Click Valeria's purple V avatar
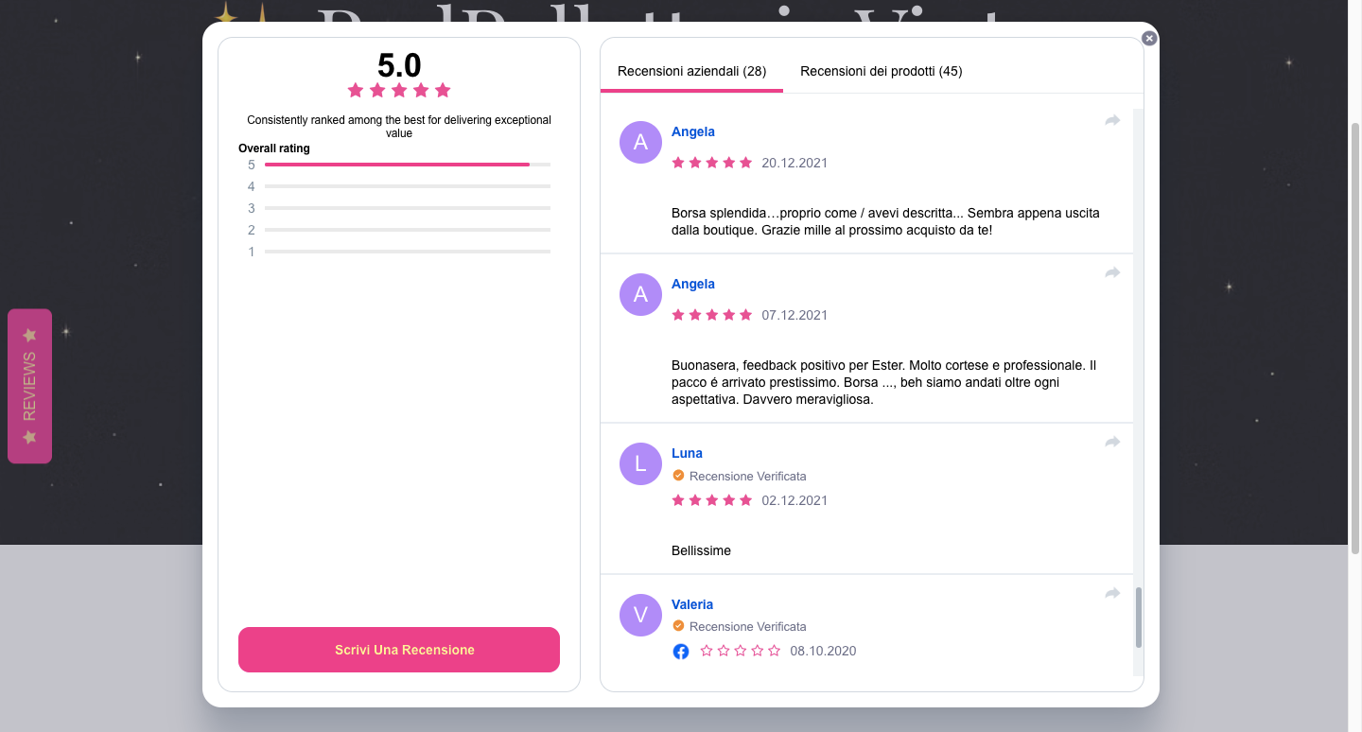 pos(640,615)
